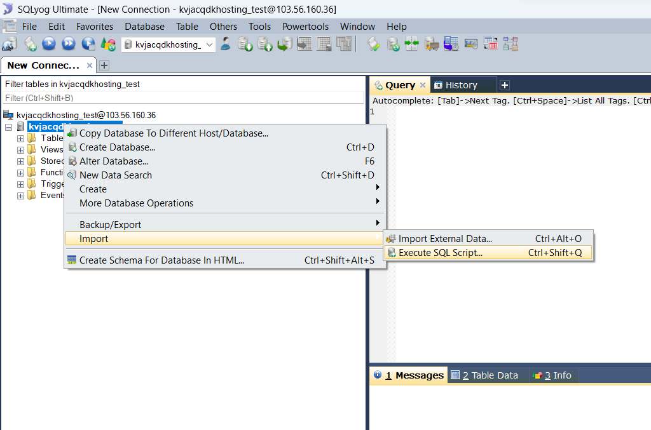Choose Import External Data submenu entry
Image resolution: width=651 pixels, height=430 pixels.
488,239
